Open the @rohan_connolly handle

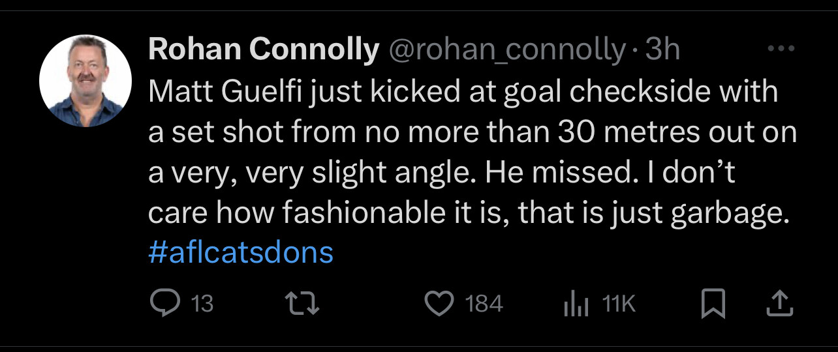pos(507,50)
